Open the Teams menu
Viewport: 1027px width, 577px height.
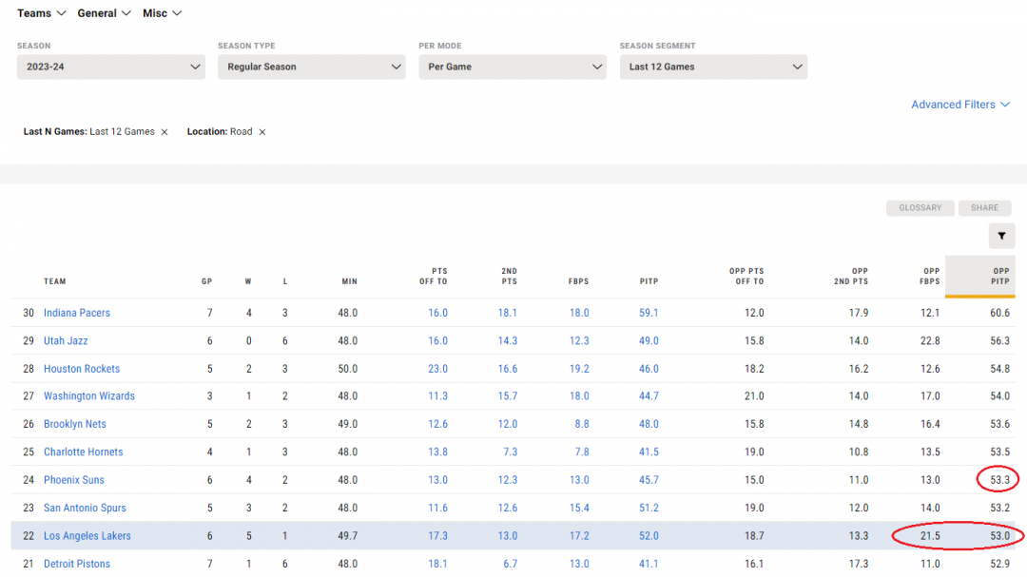(x=41, y=13)
